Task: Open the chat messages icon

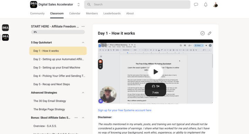Action: [x=196, y=4]
